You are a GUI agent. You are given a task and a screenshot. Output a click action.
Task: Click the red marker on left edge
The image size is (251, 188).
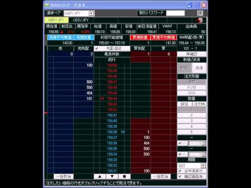point(46,113)
